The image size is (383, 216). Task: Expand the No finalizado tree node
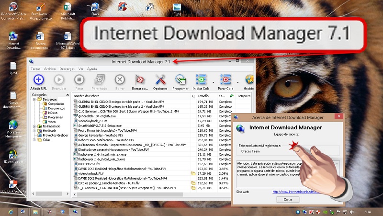(34, 126)
